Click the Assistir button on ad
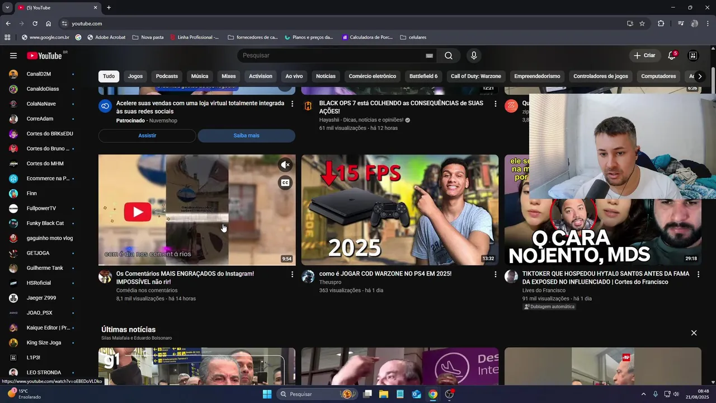Image resolution: width=716 pixels, height=403 pixels. click(x=147, y=135)
